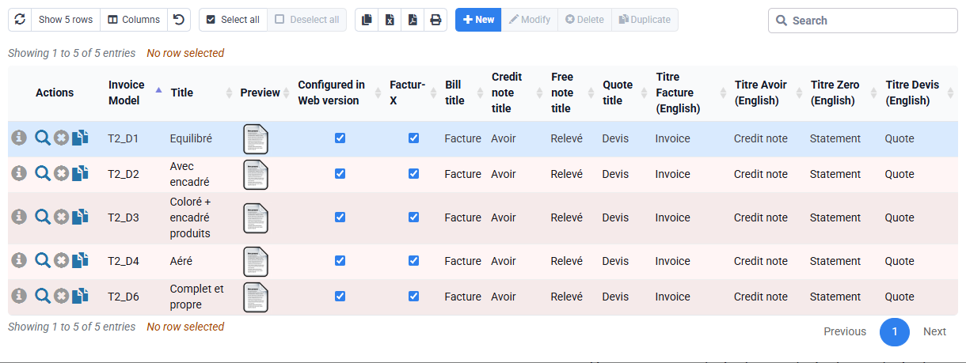View row T2_D4 with magnifier icon

coord(43,260)
